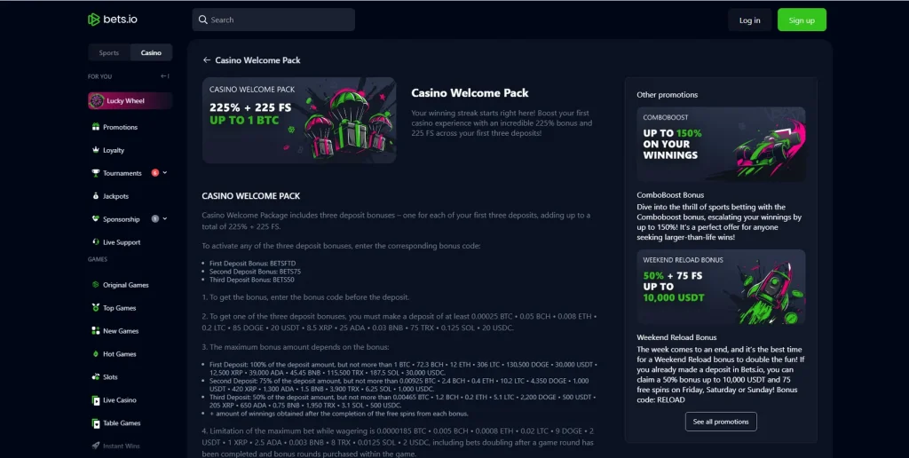The width and height of the screenshot is (909, 458).
Task: Click the Top Games medal icon
Action: click(96, 307)
